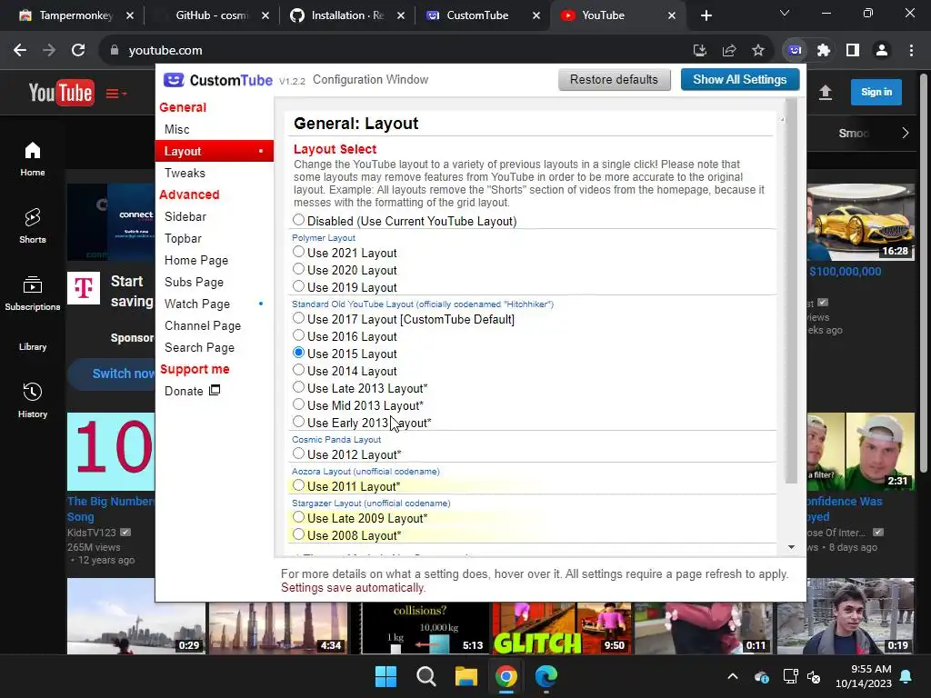Open Chrome three-dot menu
This screenshot has height=698, width=931.
coord(911,51)
